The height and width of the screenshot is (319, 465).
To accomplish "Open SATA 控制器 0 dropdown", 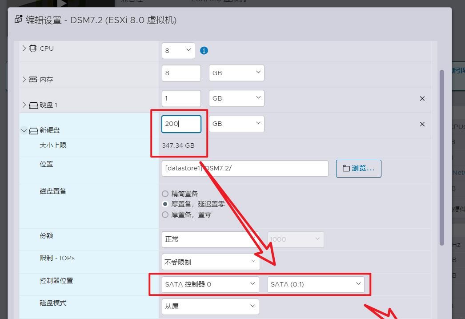I will click(x=210, y=284).
